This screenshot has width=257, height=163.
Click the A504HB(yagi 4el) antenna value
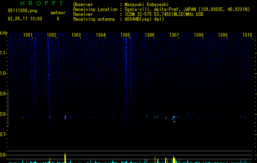(x=144, y=19)
